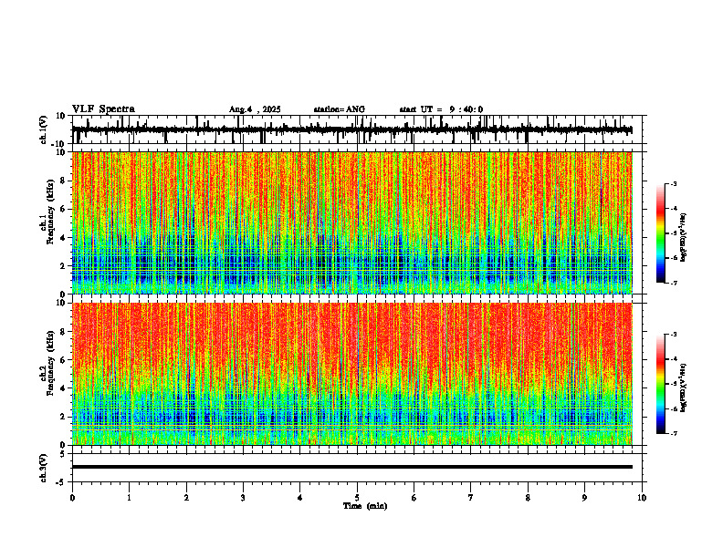Click time axis tick label "5"
Image resolution: width=723 pixels, height=558 pixels.
[357, 498]
